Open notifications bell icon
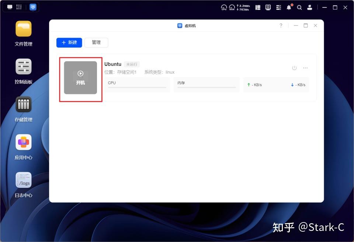This screenshot has height=242, width=354. click(289, 7)
